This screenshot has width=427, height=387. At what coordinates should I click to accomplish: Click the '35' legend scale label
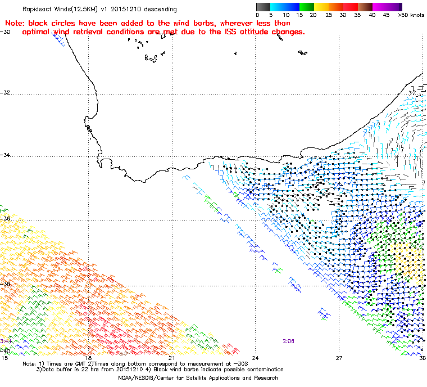point(357,15)
